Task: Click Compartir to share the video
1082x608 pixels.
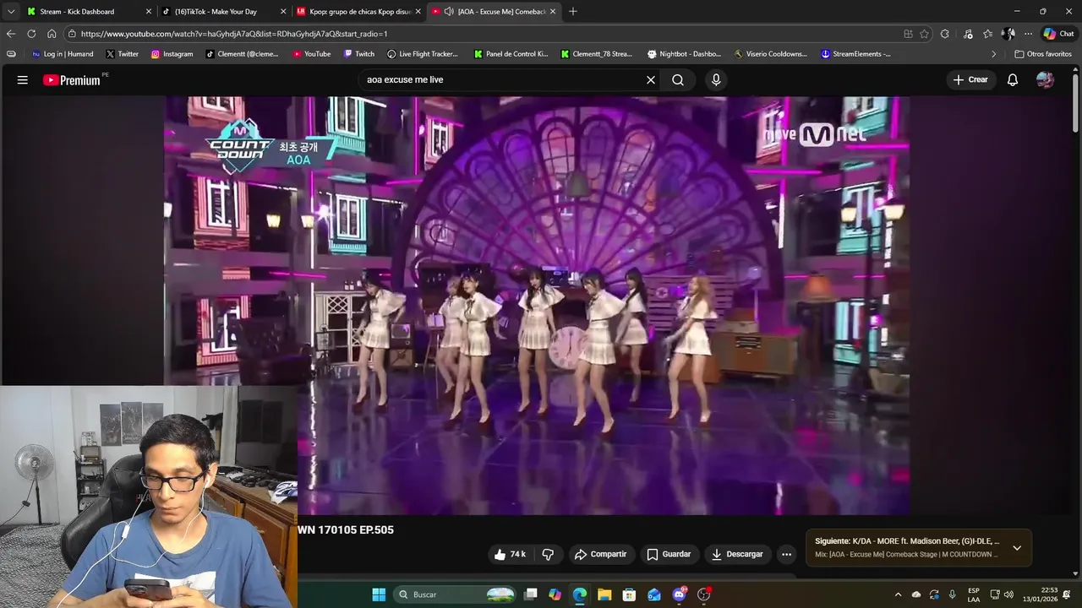Action: tap(600, 555)
